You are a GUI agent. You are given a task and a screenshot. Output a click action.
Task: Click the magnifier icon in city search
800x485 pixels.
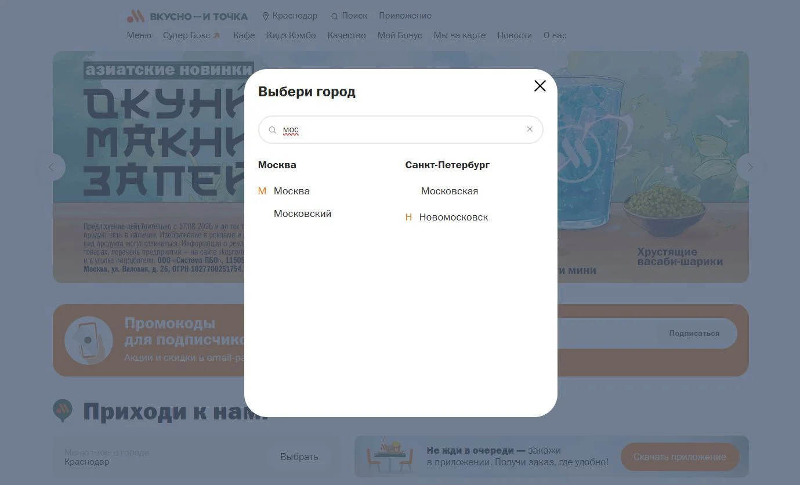coord(272,130)
